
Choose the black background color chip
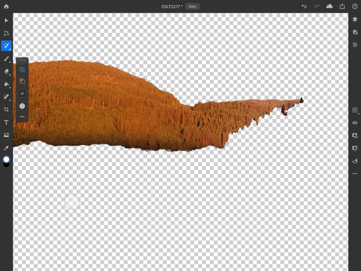[x=6, y=166]
